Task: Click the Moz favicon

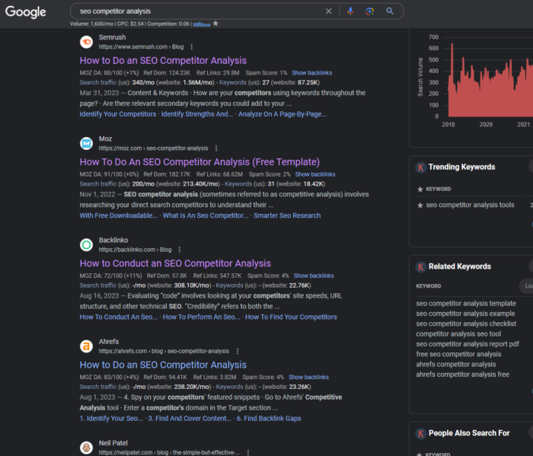Action: [86, 143]
